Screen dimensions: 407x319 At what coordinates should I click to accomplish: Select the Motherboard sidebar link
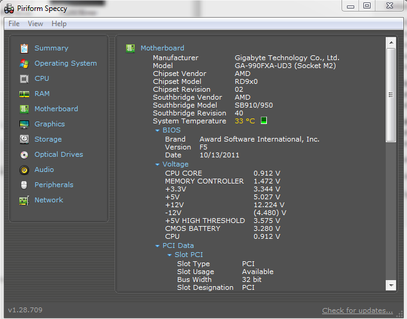pyautogui.click(x=56, y=109)
